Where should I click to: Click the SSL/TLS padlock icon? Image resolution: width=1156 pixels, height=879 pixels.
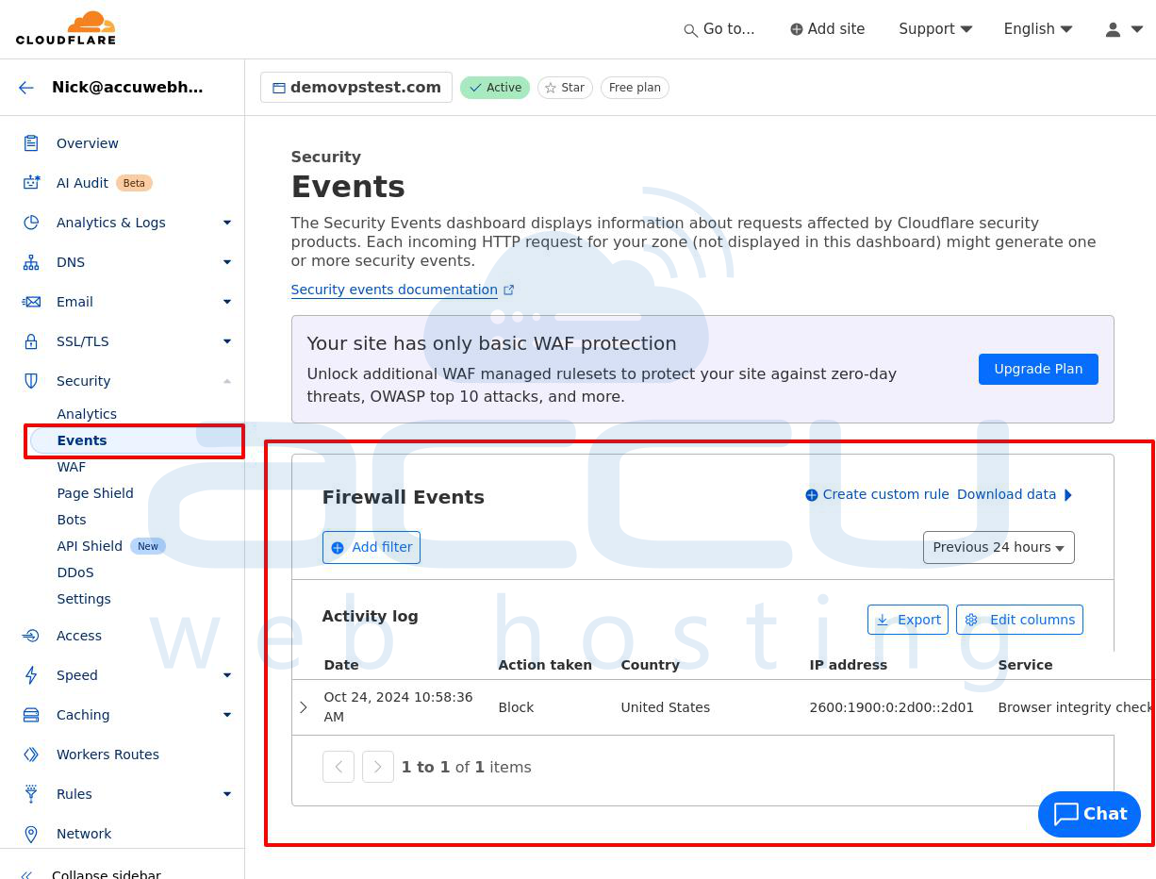click(31, 341)
